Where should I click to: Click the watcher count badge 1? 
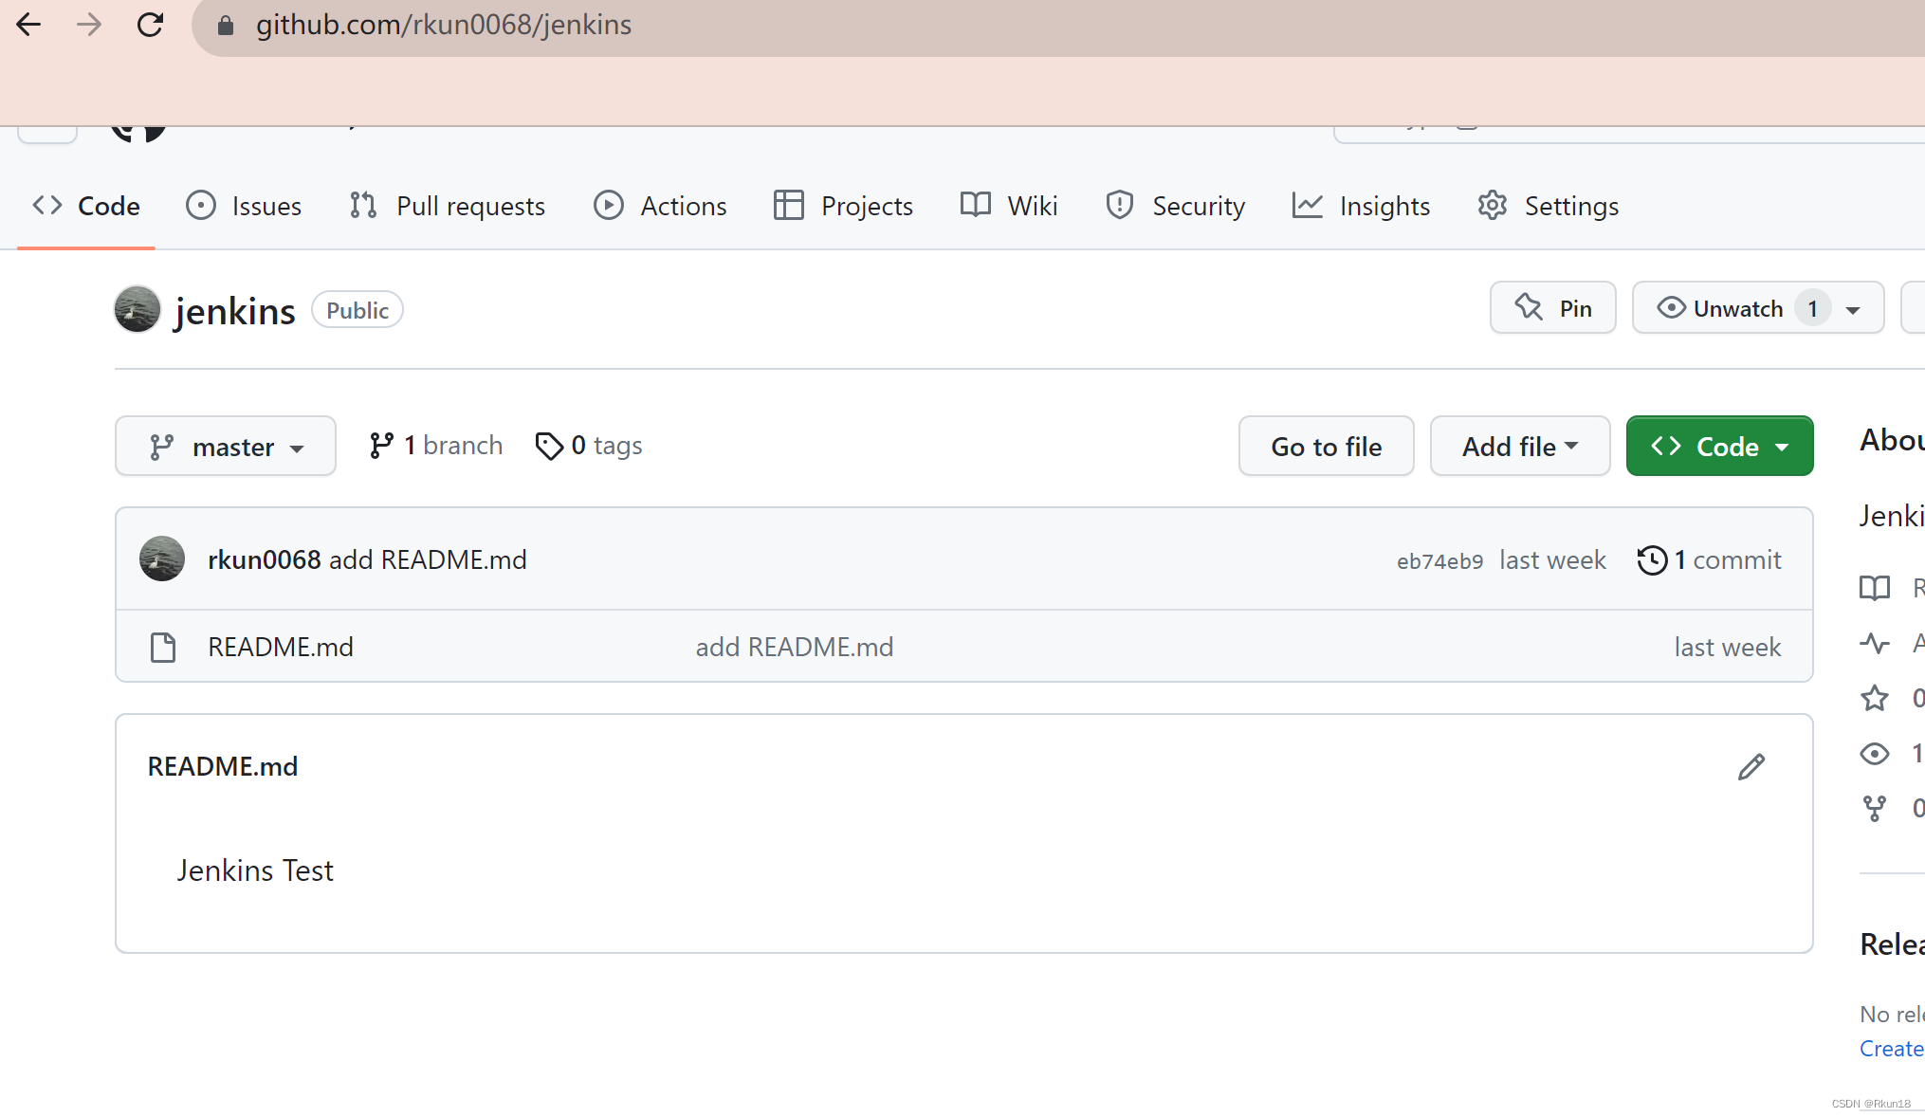coord(1812,308)
